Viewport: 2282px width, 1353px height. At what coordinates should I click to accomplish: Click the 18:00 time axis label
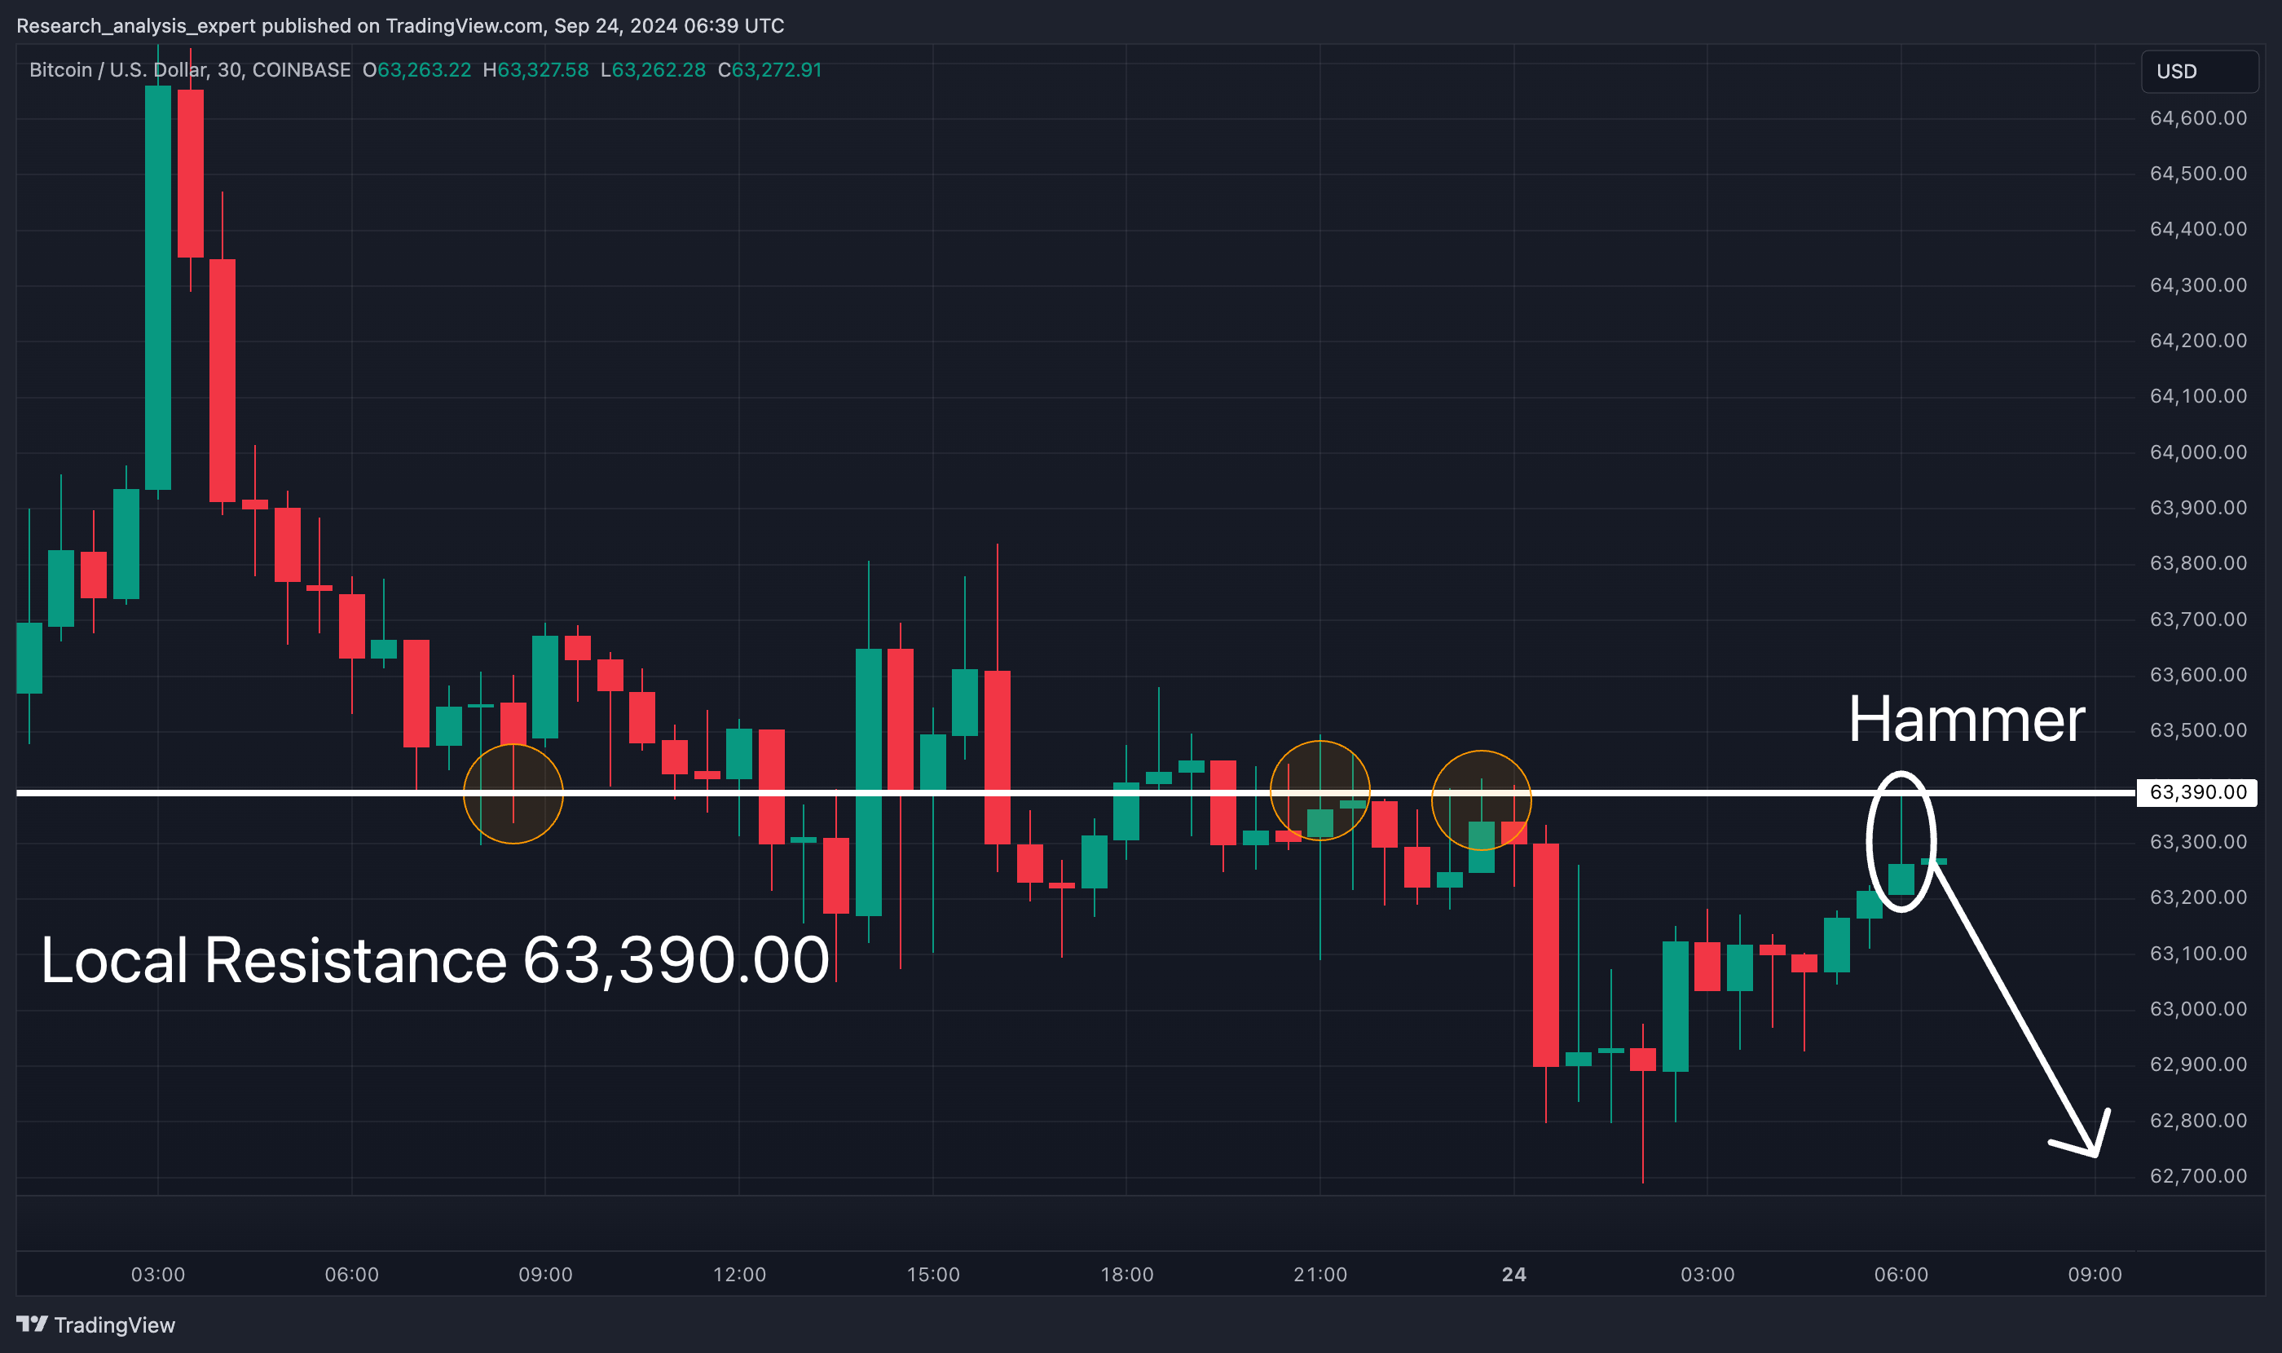[1126, 1275]
